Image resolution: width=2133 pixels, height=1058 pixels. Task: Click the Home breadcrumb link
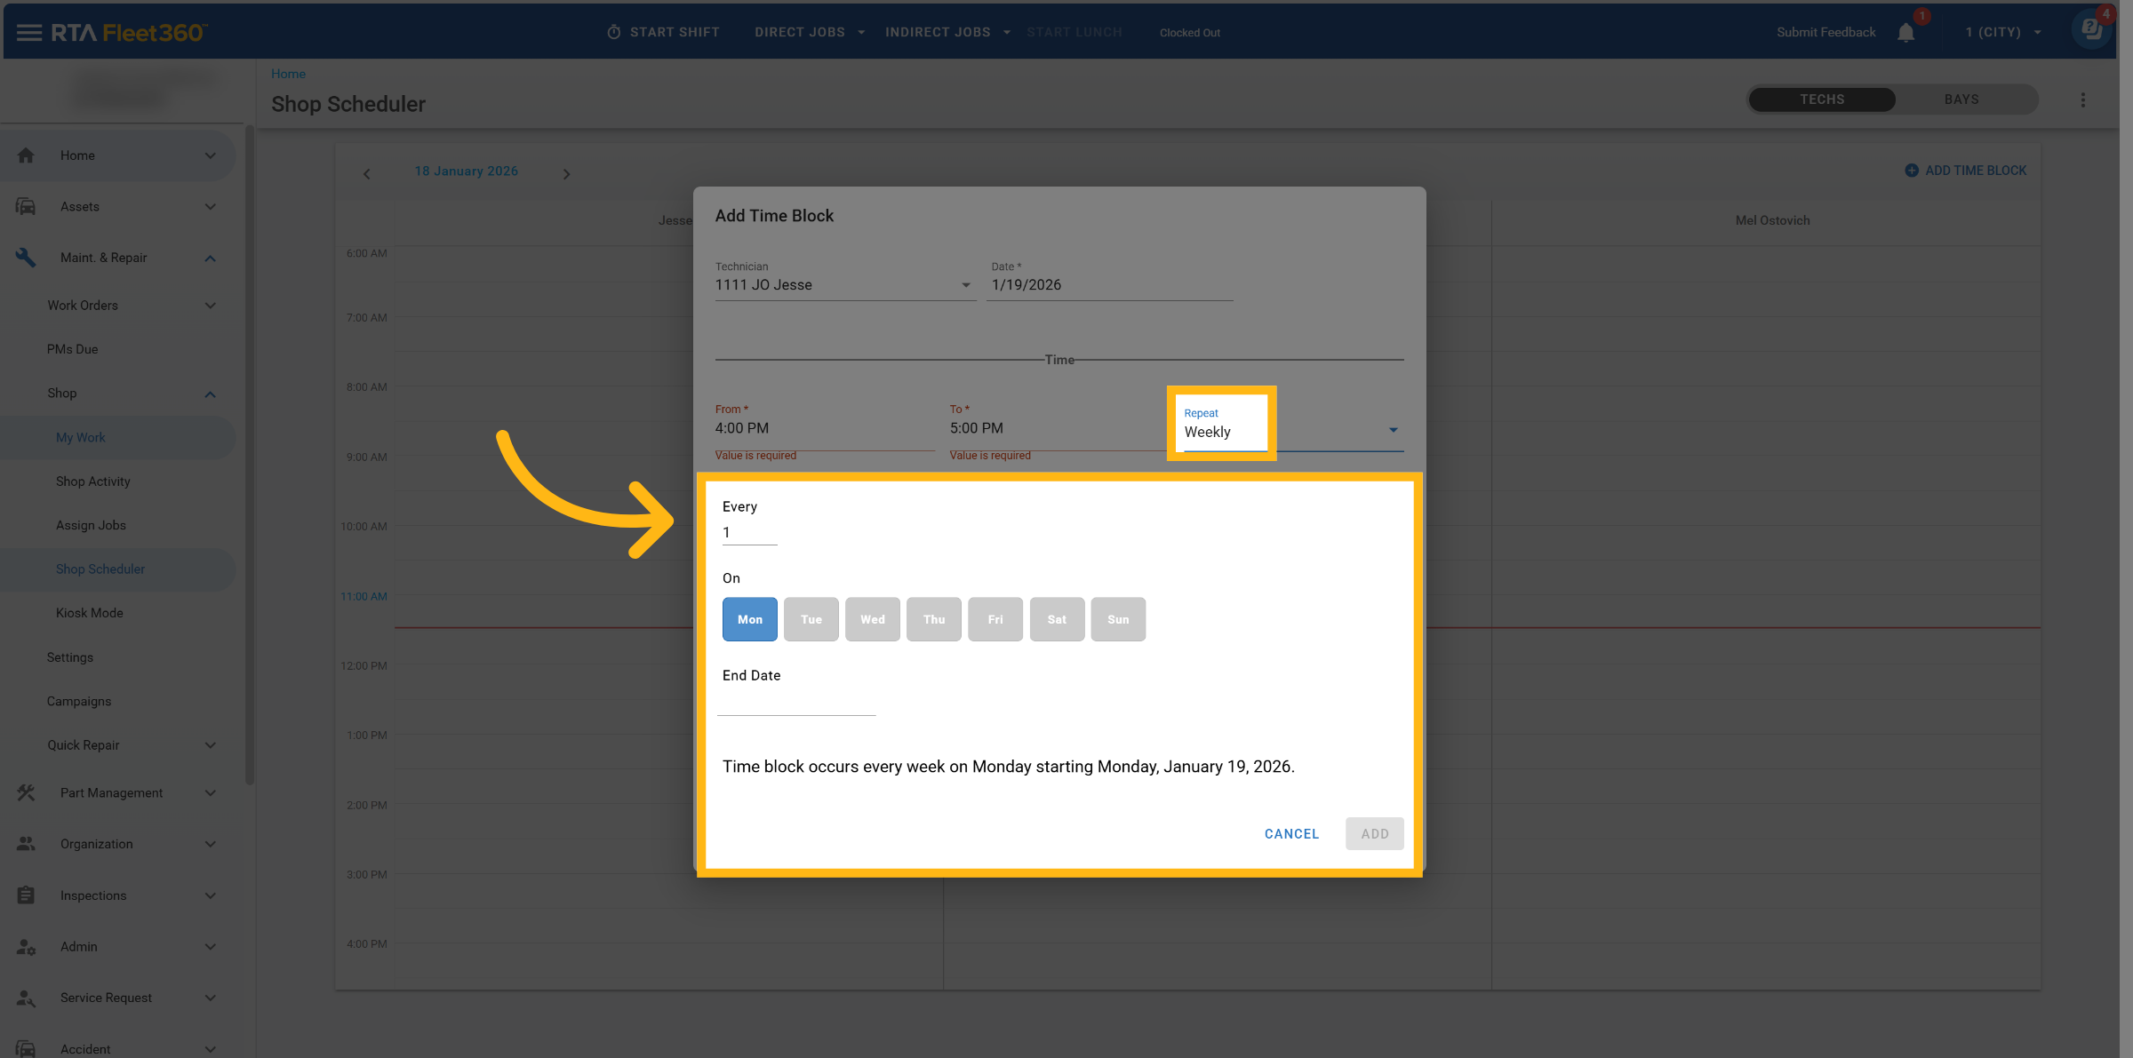click(x=288, y=74)
